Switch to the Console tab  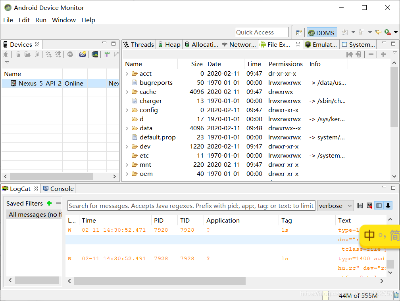click(58, 189)
